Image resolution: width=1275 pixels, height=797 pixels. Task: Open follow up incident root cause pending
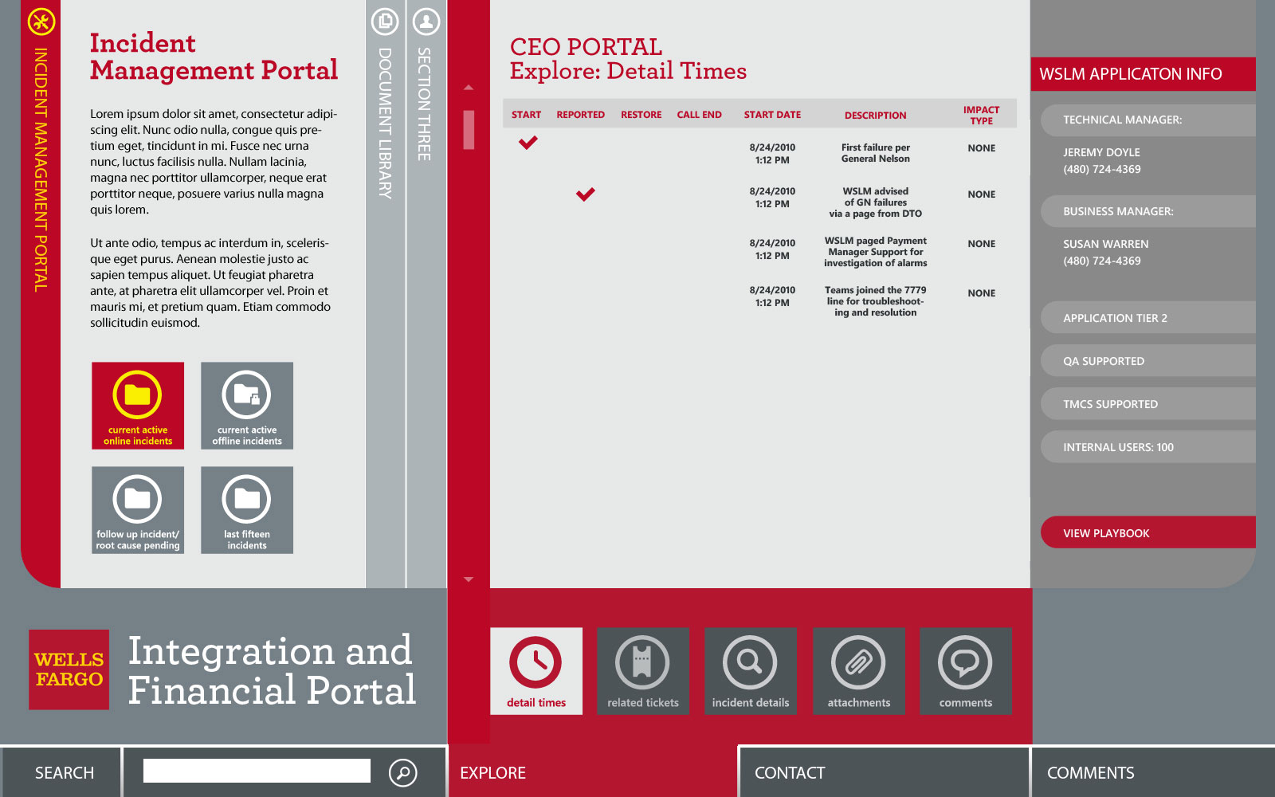(138, 510)
